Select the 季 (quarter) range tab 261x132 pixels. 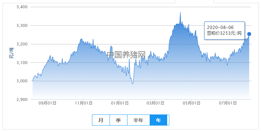click(119, 120)
